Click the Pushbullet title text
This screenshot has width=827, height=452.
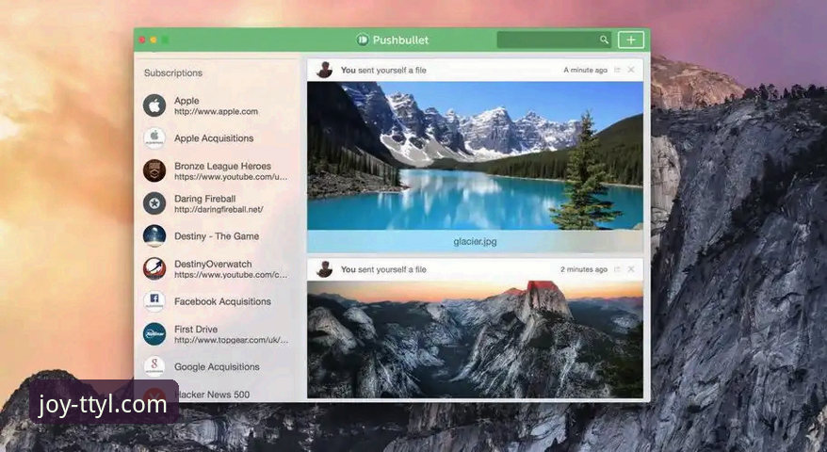click(x=401, y=40)
